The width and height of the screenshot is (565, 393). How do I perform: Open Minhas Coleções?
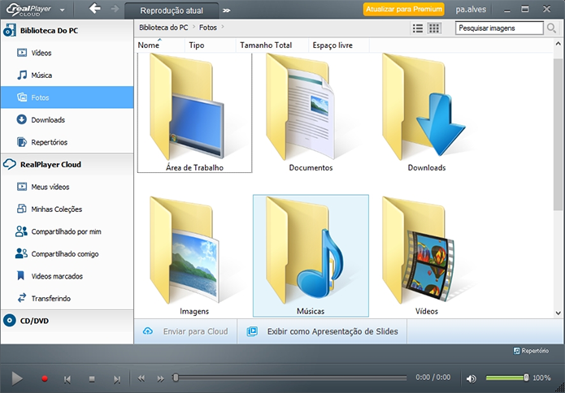pos(67,209)
